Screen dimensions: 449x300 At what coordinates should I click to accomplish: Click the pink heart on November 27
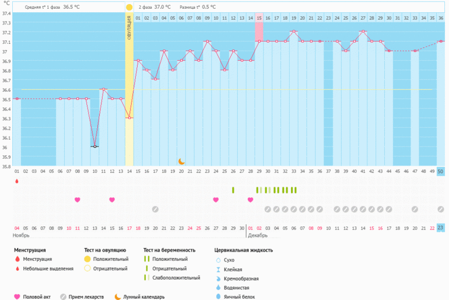216,200
